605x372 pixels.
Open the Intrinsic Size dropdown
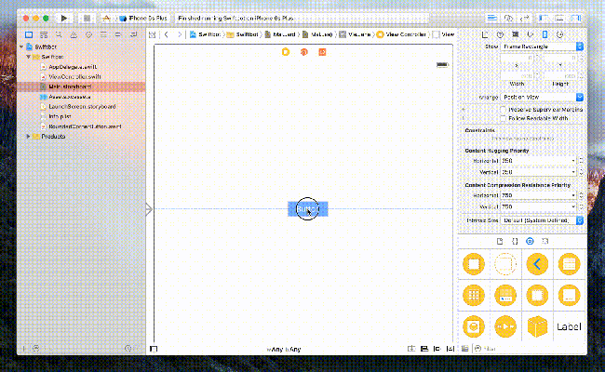(x=542, y=220)
